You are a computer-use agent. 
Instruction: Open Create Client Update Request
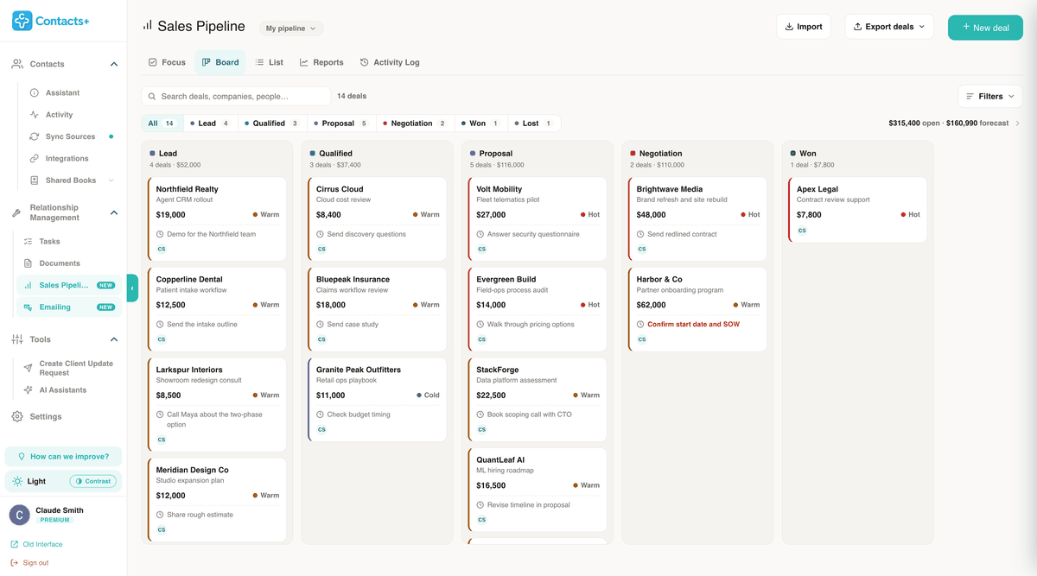click(x=76, y=368)
